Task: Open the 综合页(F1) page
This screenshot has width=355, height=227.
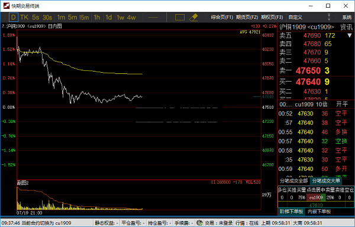Action: point(222,17)
